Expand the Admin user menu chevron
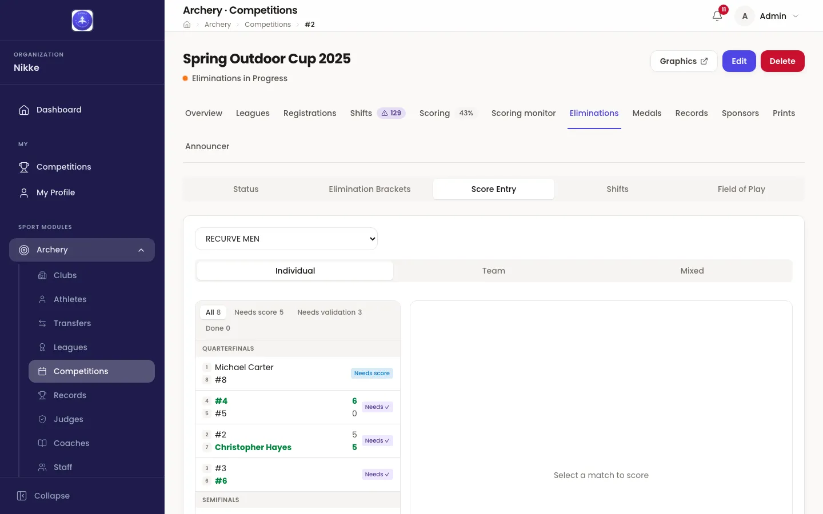Image resolution: width=823 pixels, height=514 pixels. pos(796,16)
